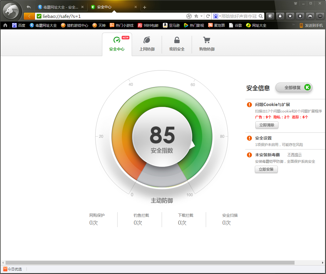326x274 pixels.
Task: Click the K account icon in the toolbar
Action: coord(270,16)
